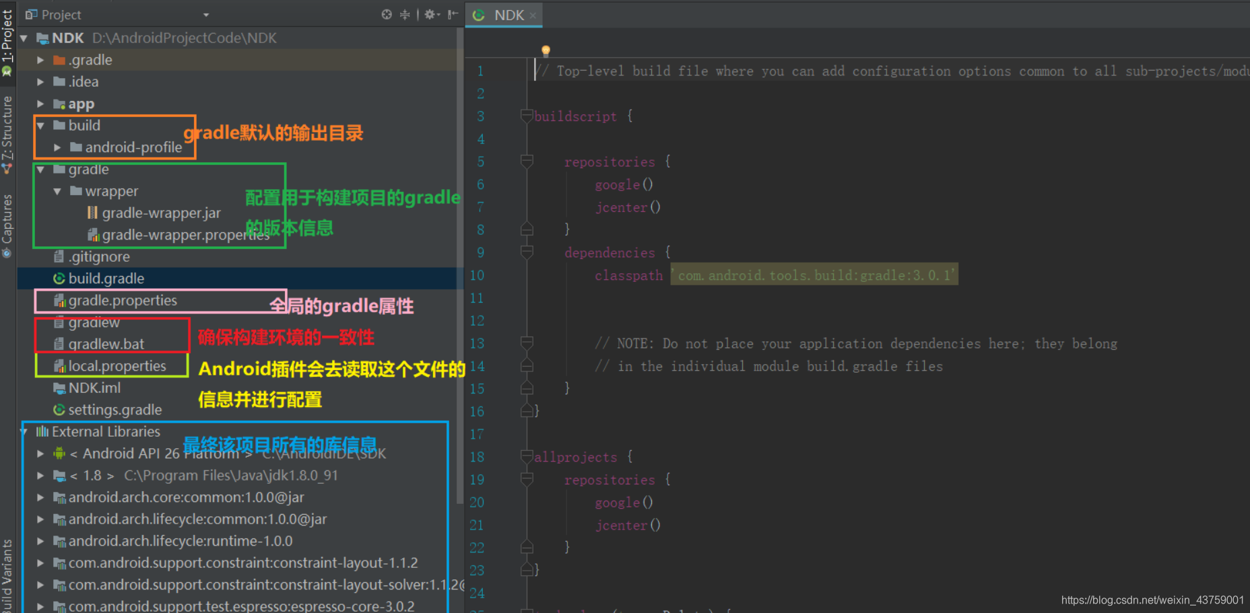Screen dimensions: 1250x613
Task: Select NDK.iml file
Action: pyautogui.click(x=94, y=388)
